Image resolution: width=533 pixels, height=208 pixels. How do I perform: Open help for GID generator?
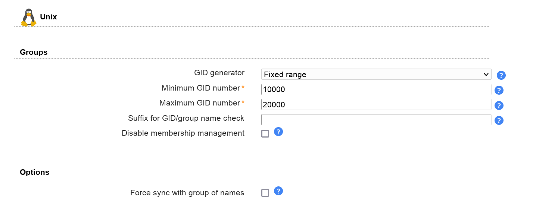tap(501, 76)
